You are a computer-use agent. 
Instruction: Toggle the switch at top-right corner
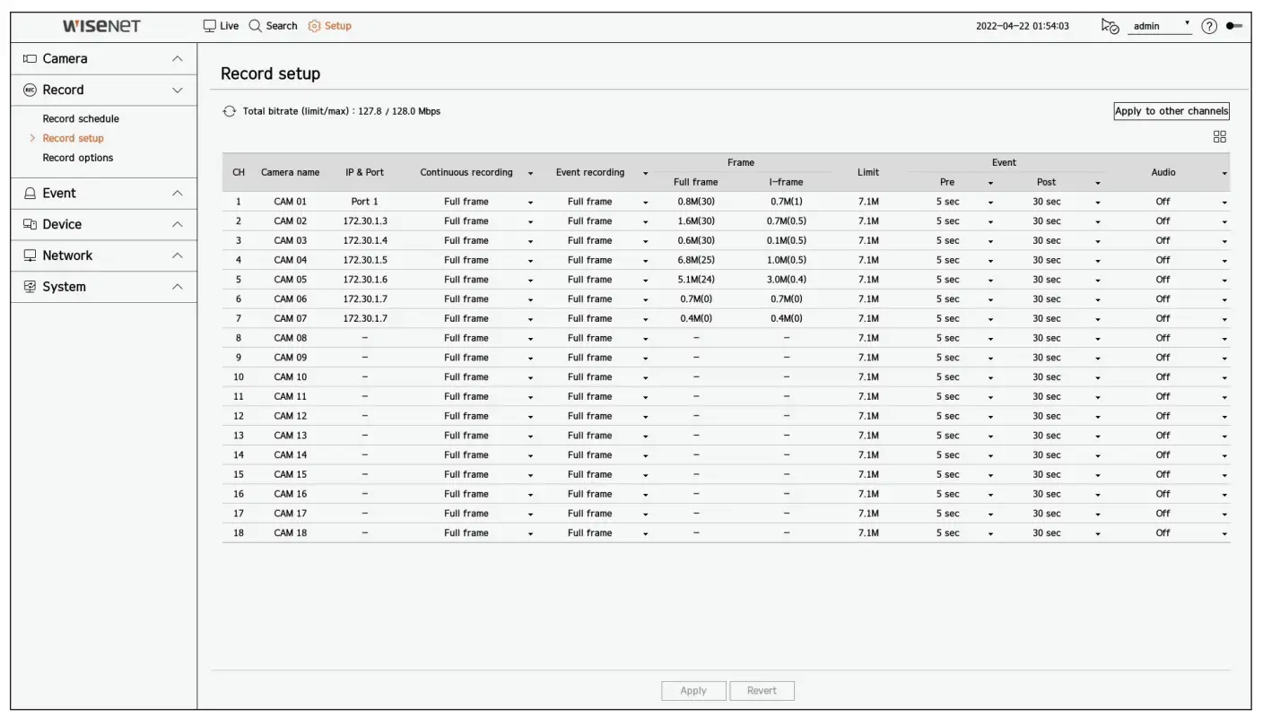1234,26
